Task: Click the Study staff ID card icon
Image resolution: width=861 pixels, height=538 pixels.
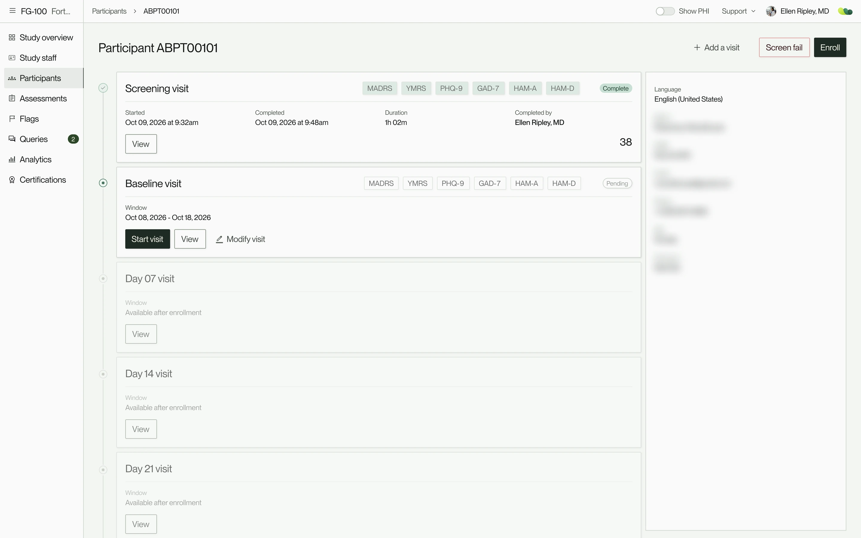Action: [12, 58]
